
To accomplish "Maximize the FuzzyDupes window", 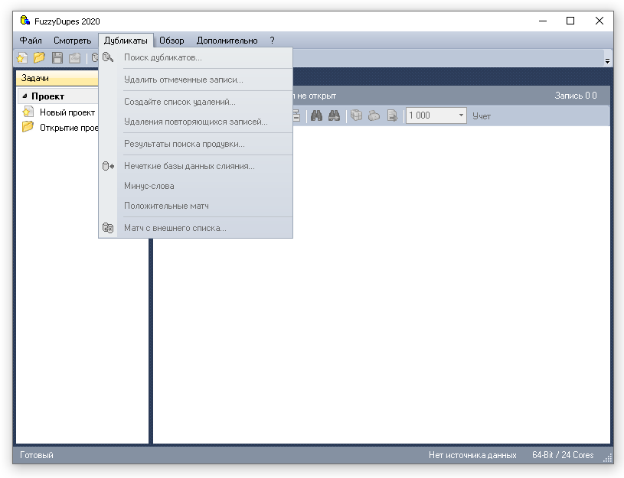I will point(570,21).
